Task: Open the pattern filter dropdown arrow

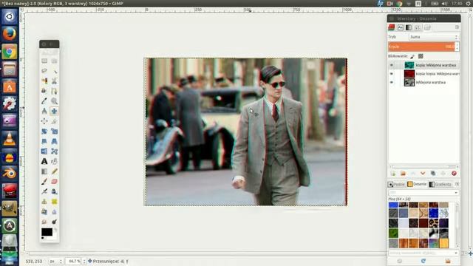Action: 456,192
